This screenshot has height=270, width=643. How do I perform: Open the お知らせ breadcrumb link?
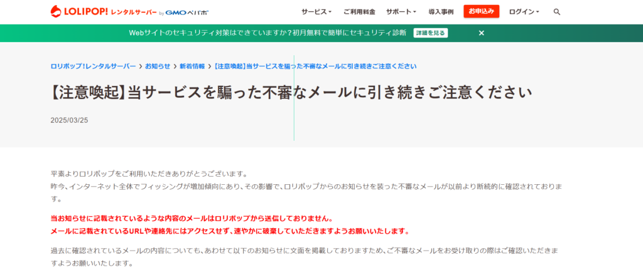pos(158,66)
